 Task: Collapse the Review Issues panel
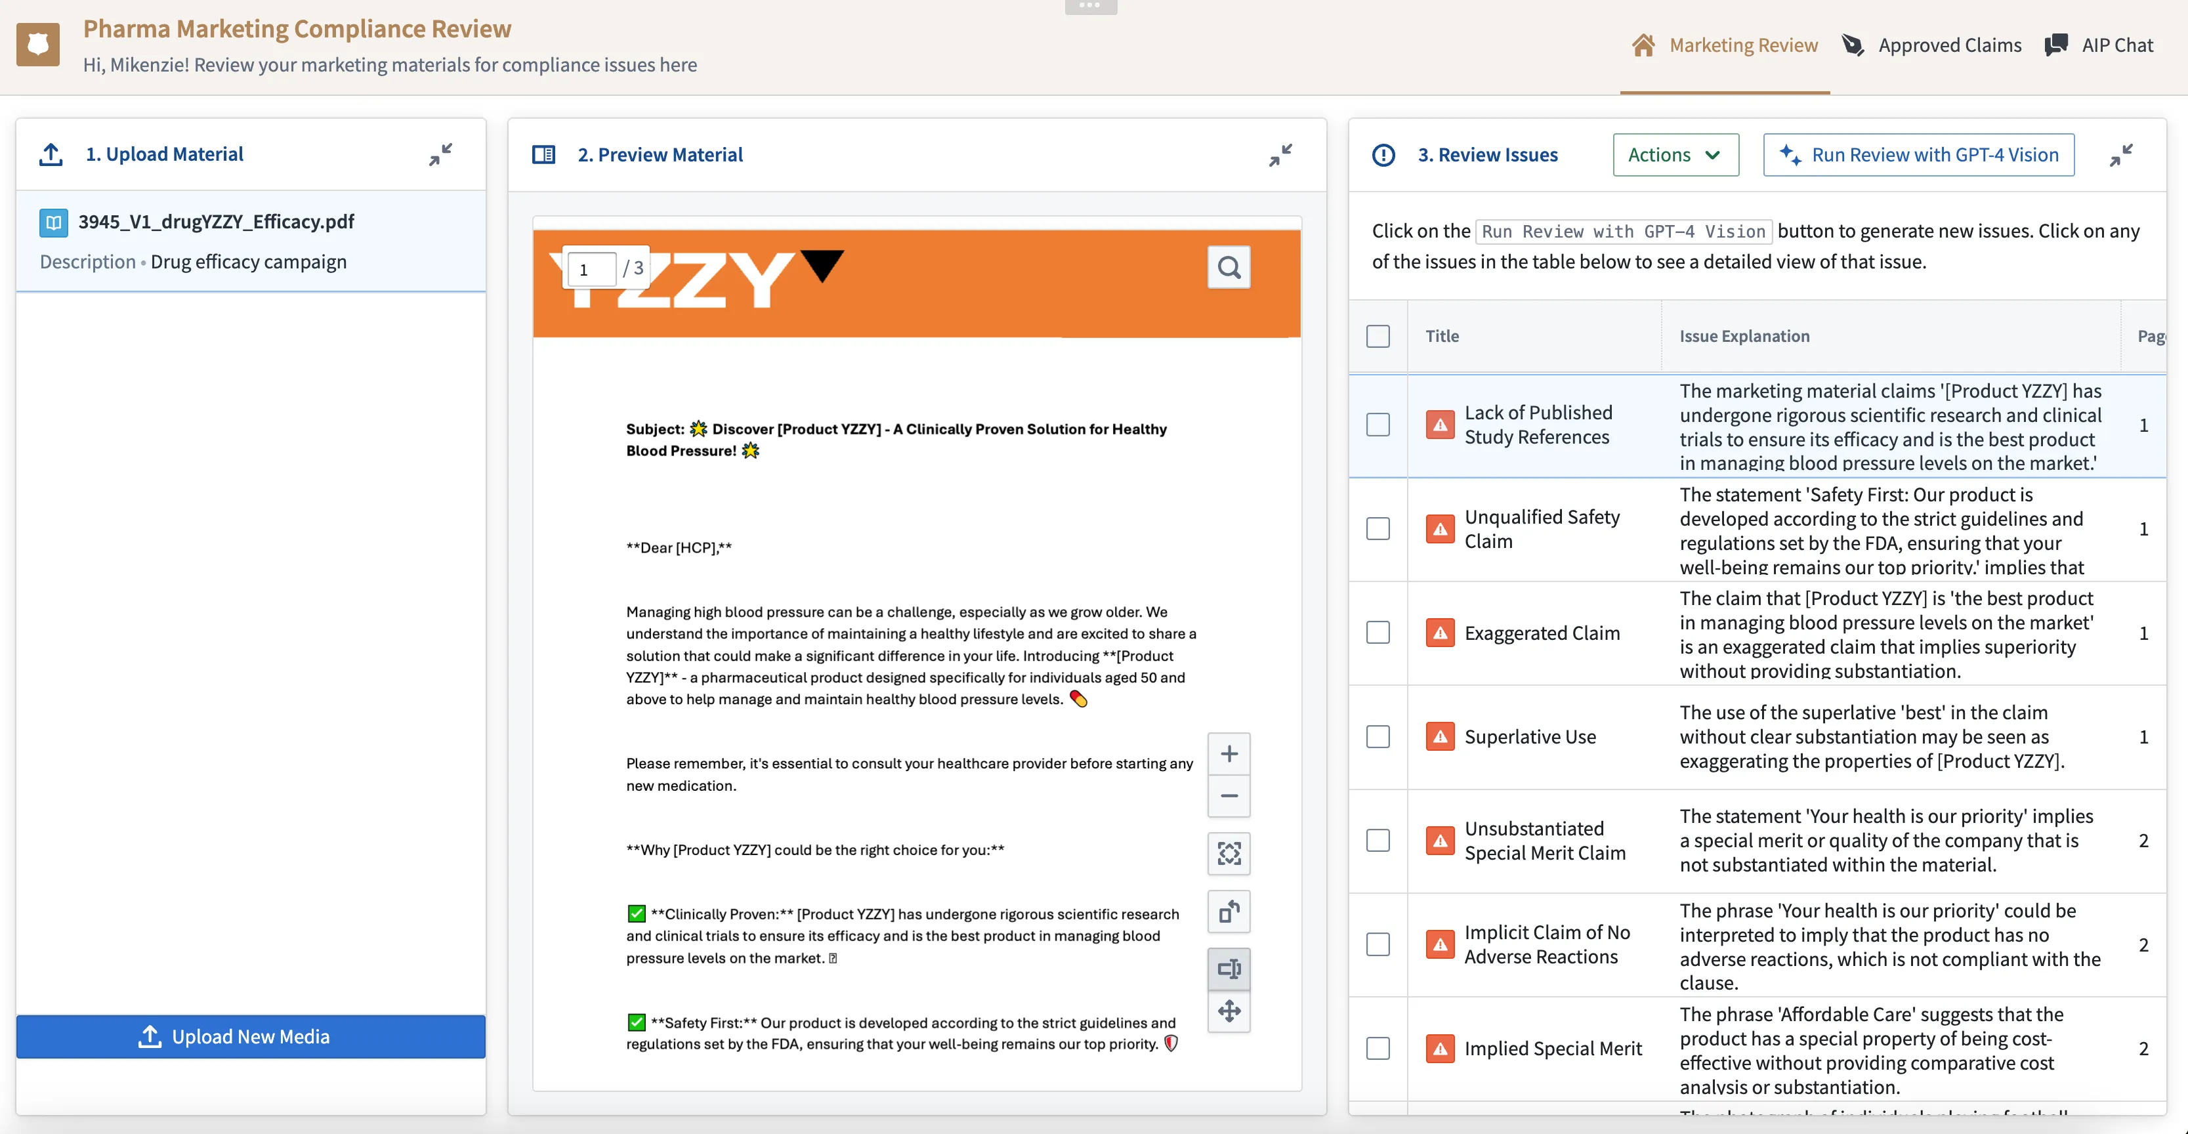2120,155
